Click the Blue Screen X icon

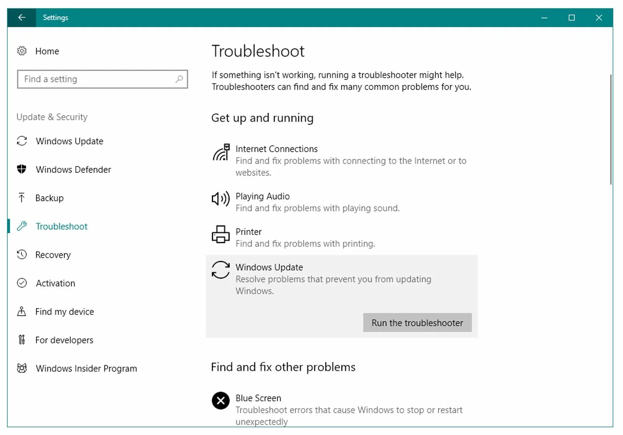220,400
